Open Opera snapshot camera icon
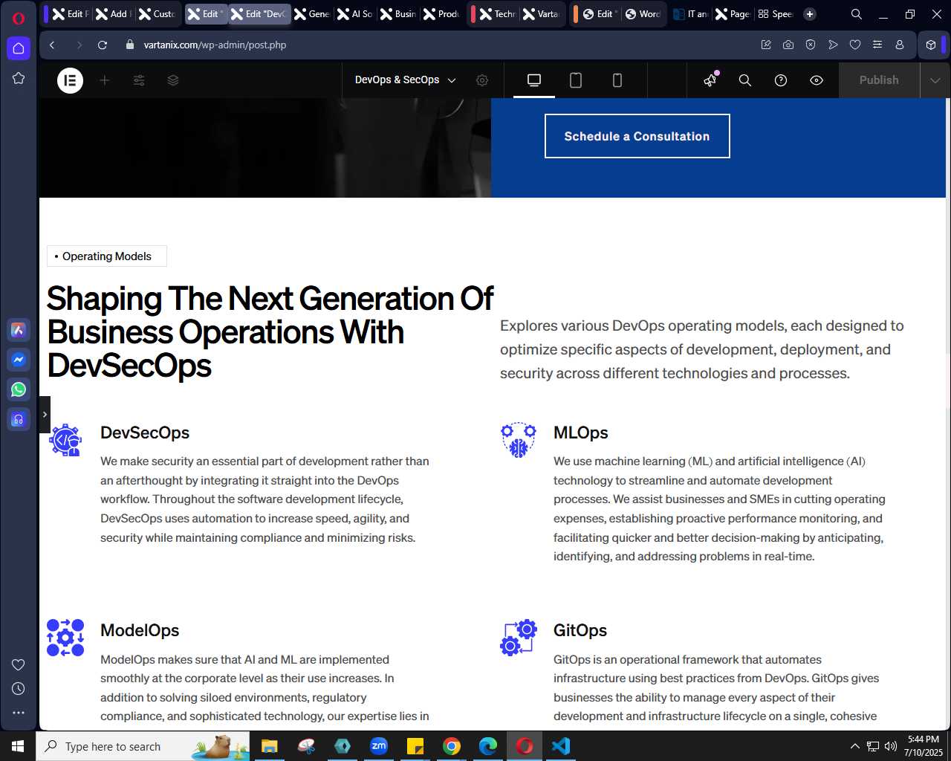This screenshot has height=761, width=951. (788, 45)
